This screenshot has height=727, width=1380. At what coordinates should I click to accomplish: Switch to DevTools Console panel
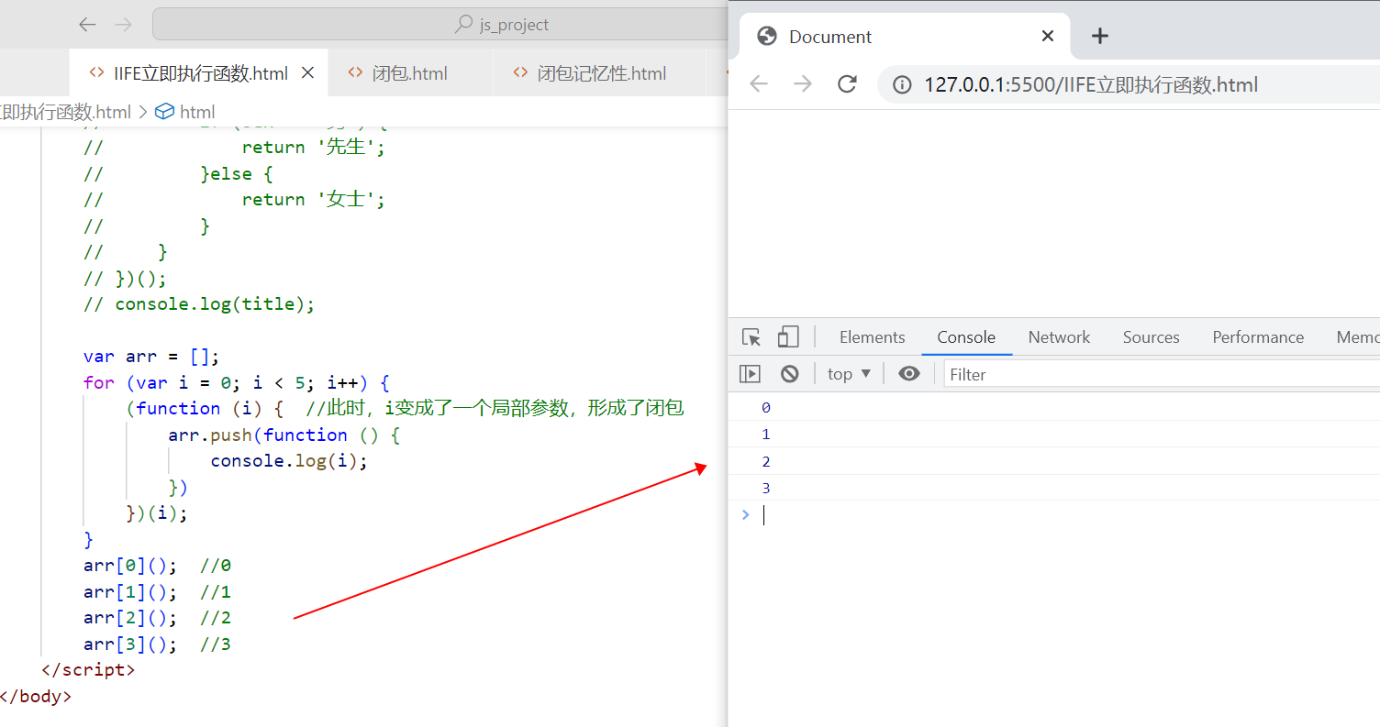point(966,337)
